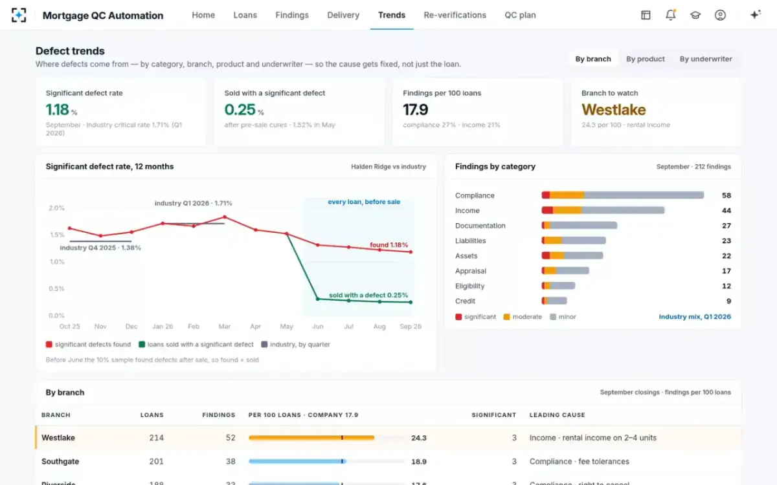Image resolution: width=777 pixels, height=485 pixels.
Task: Open the layout panel icon in header
Action: pos(646,15)
